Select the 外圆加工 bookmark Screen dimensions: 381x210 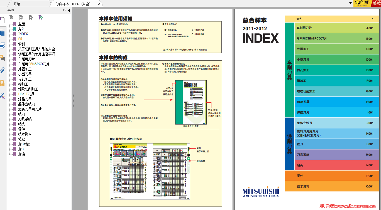tap(25, 69)
